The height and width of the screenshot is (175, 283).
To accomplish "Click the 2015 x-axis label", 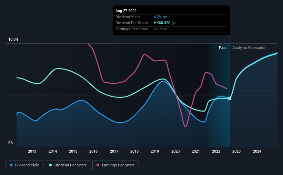I will (x=73, y=151).
